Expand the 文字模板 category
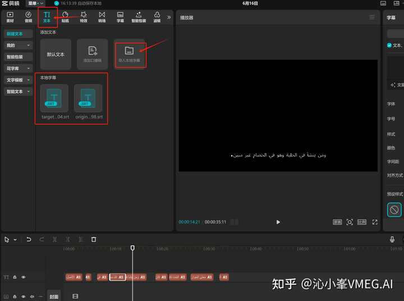This screenshot has width=404, height=301. (15, 80)
